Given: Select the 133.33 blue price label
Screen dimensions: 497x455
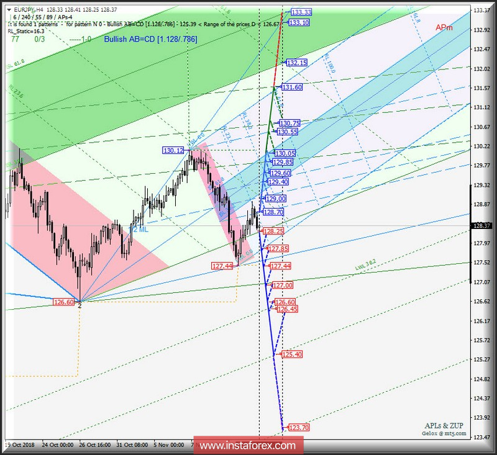Looking at the screenshot, I should point(301,12).
